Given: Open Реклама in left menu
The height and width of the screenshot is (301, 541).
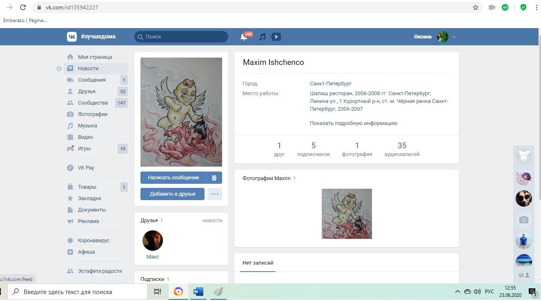Looking at the screenshot, I should [96, 221].
